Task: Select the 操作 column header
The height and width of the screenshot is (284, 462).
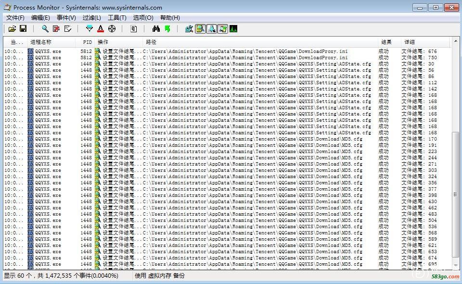Action: tap(119, 42)
